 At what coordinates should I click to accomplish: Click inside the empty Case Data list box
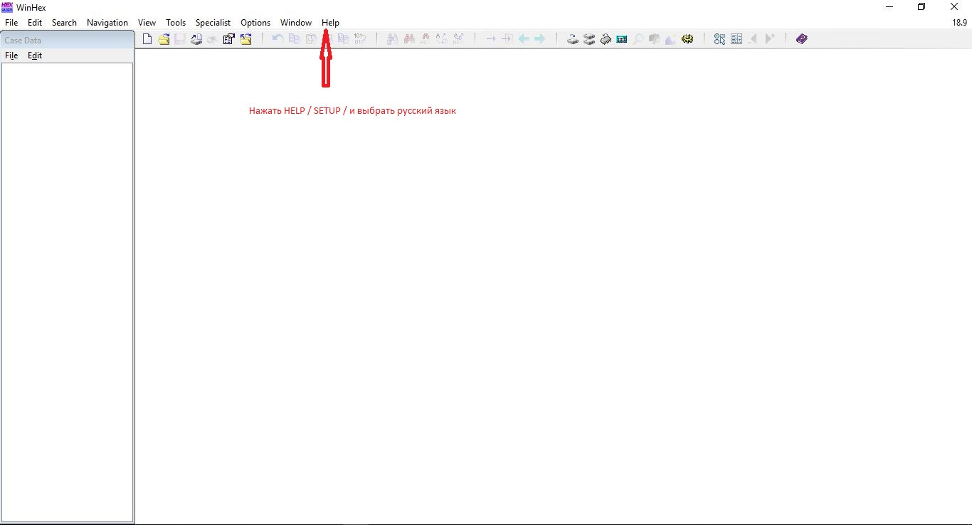tap(68, 292)
